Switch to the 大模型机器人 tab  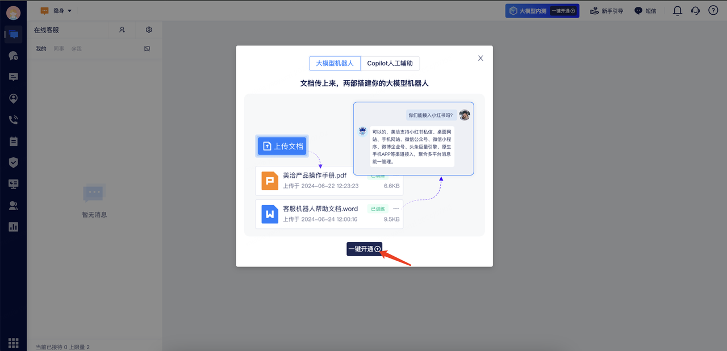click(x=335, y=63)
